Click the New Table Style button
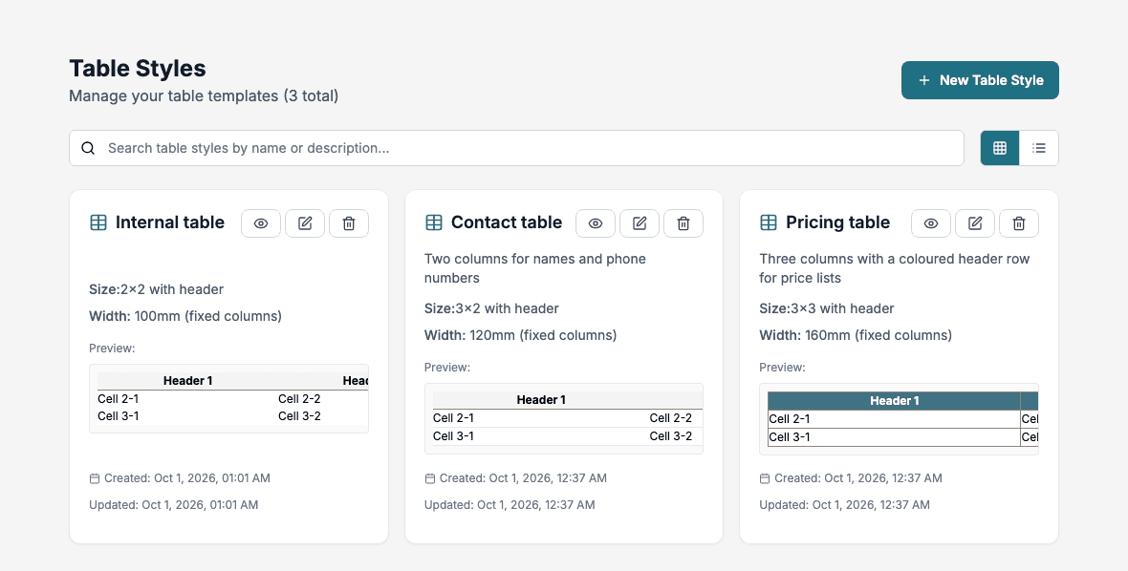The image size is (1128, 571). click(x=980, y=79)
